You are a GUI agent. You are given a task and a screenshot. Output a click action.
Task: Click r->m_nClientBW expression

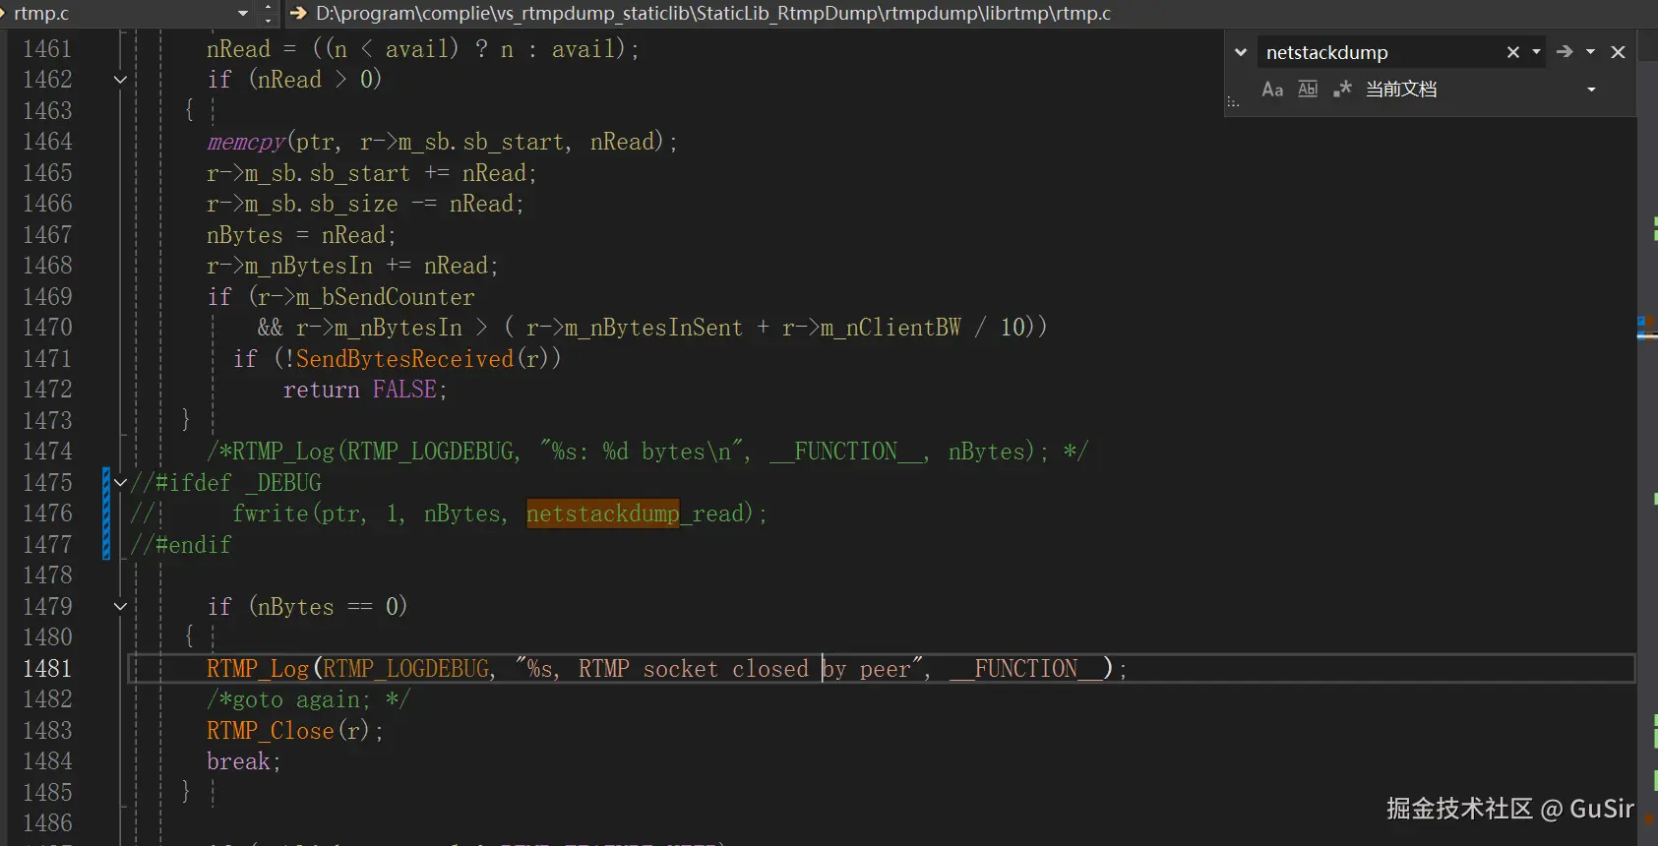coord(871,328)
